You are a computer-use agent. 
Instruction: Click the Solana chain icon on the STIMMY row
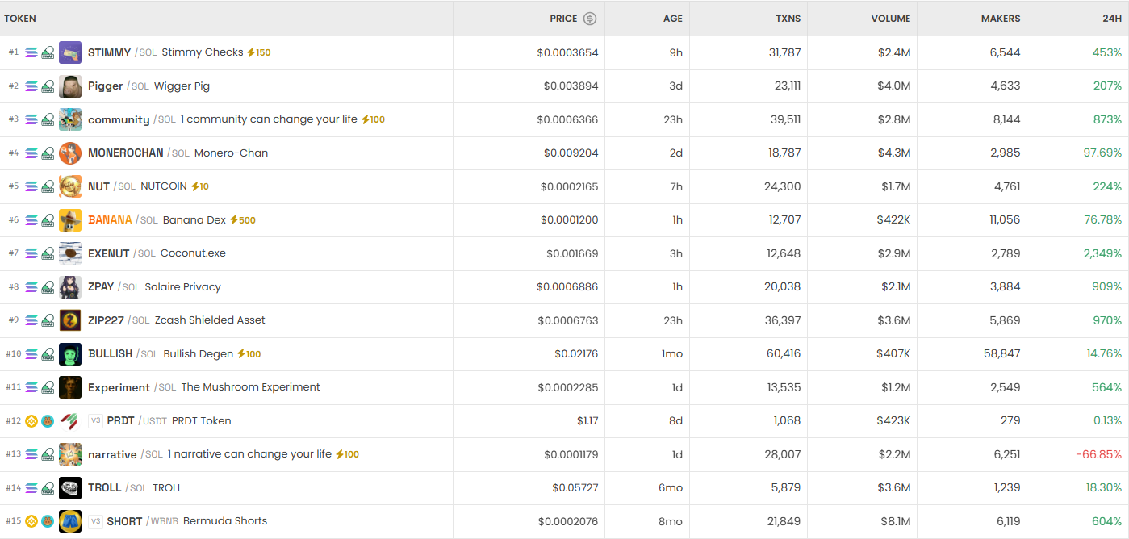click(31, 53)
